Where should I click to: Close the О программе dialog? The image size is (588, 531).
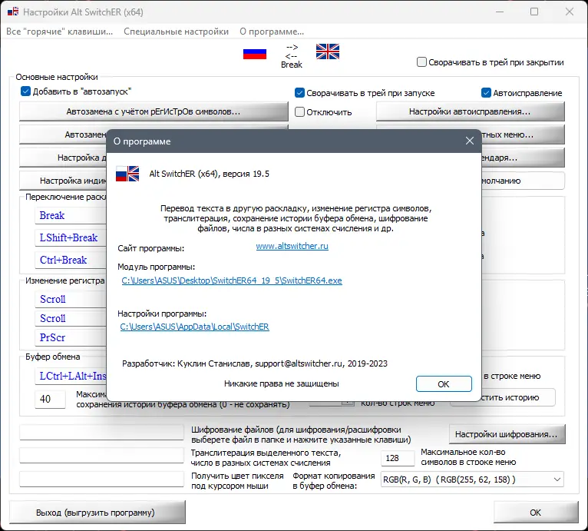(470, 141)
